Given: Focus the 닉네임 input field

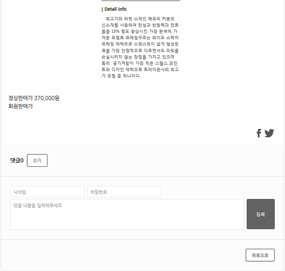Looking at the screenshot, I should tap(47, 191).
